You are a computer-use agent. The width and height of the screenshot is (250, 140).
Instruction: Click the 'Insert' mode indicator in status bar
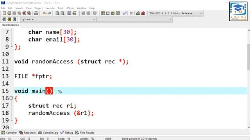[x=108, y=138]
